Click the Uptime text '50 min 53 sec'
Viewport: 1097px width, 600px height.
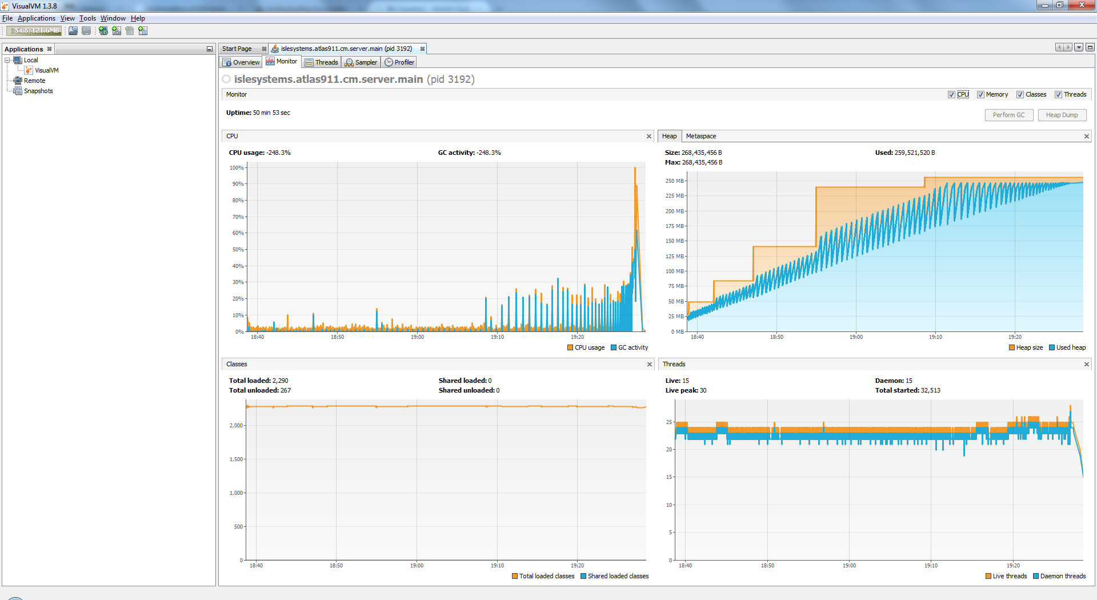click(x=271, y=113)
